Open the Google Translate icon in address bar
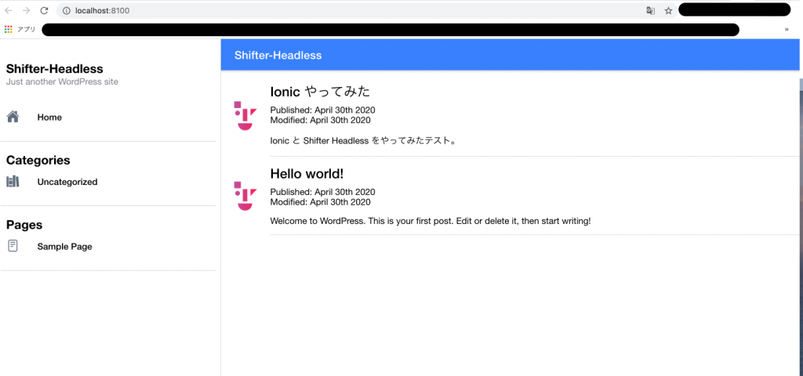This screenshot has width=803, height=376. [650, 11]
